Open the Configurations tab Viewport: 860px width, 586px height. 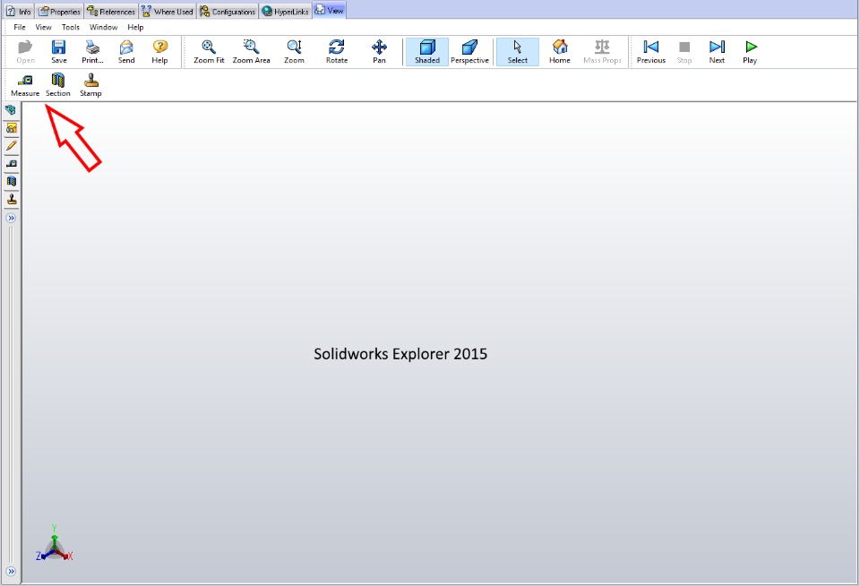[228, 11]
